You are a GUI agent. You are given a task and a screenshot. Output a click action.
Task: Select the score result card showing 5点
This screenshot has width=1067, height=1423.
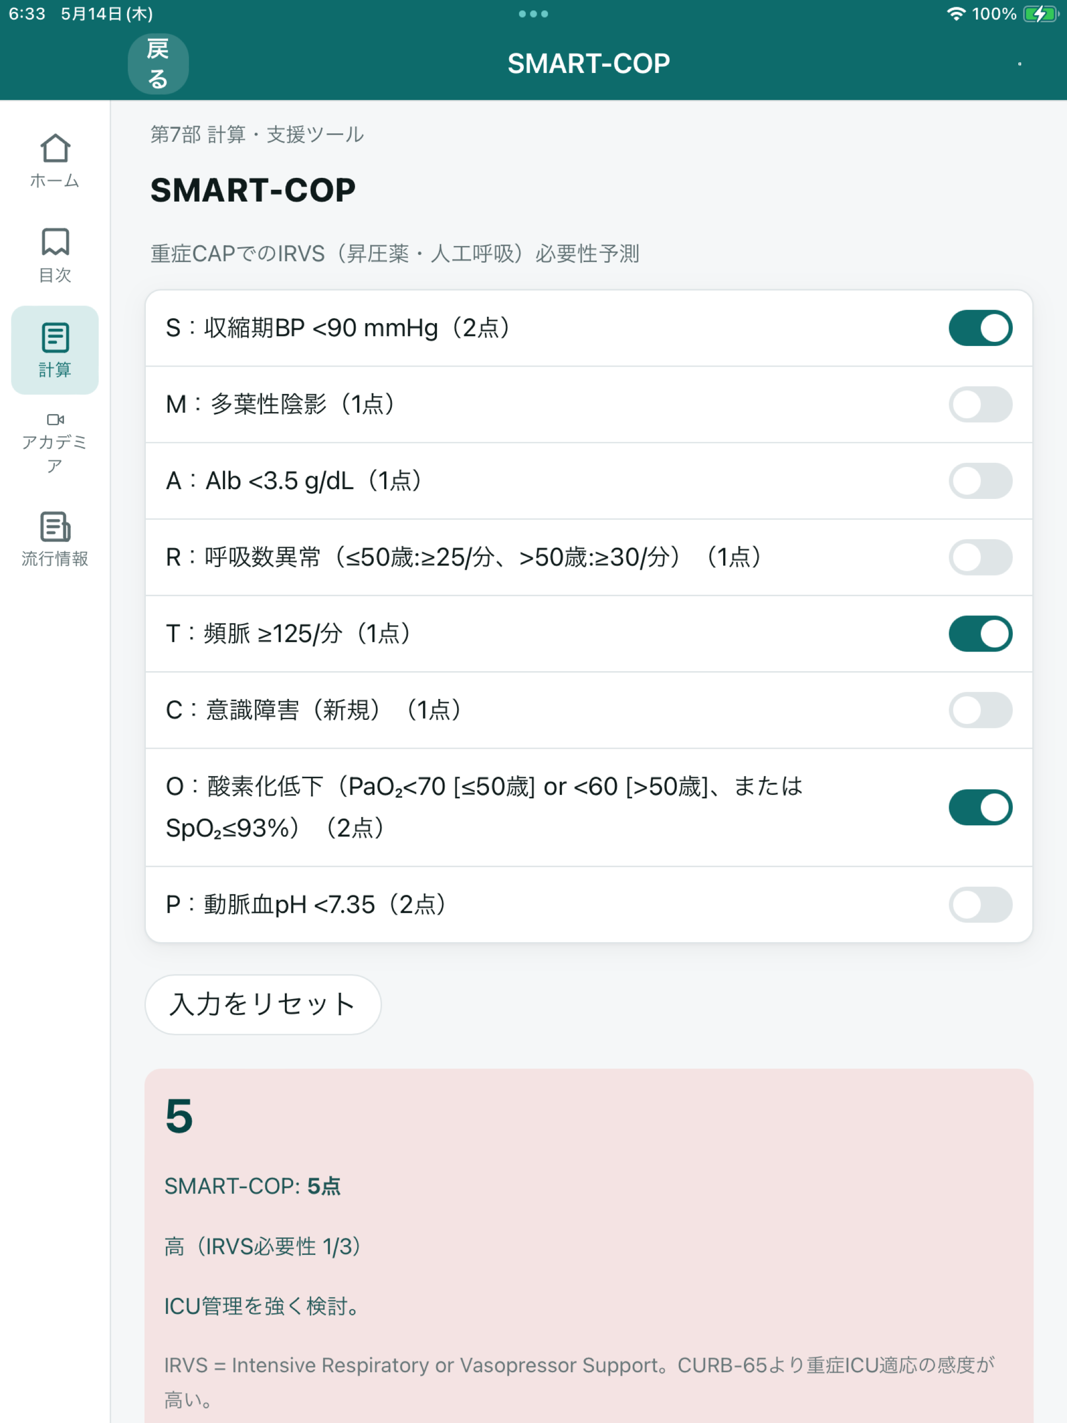click(588, 1246)
